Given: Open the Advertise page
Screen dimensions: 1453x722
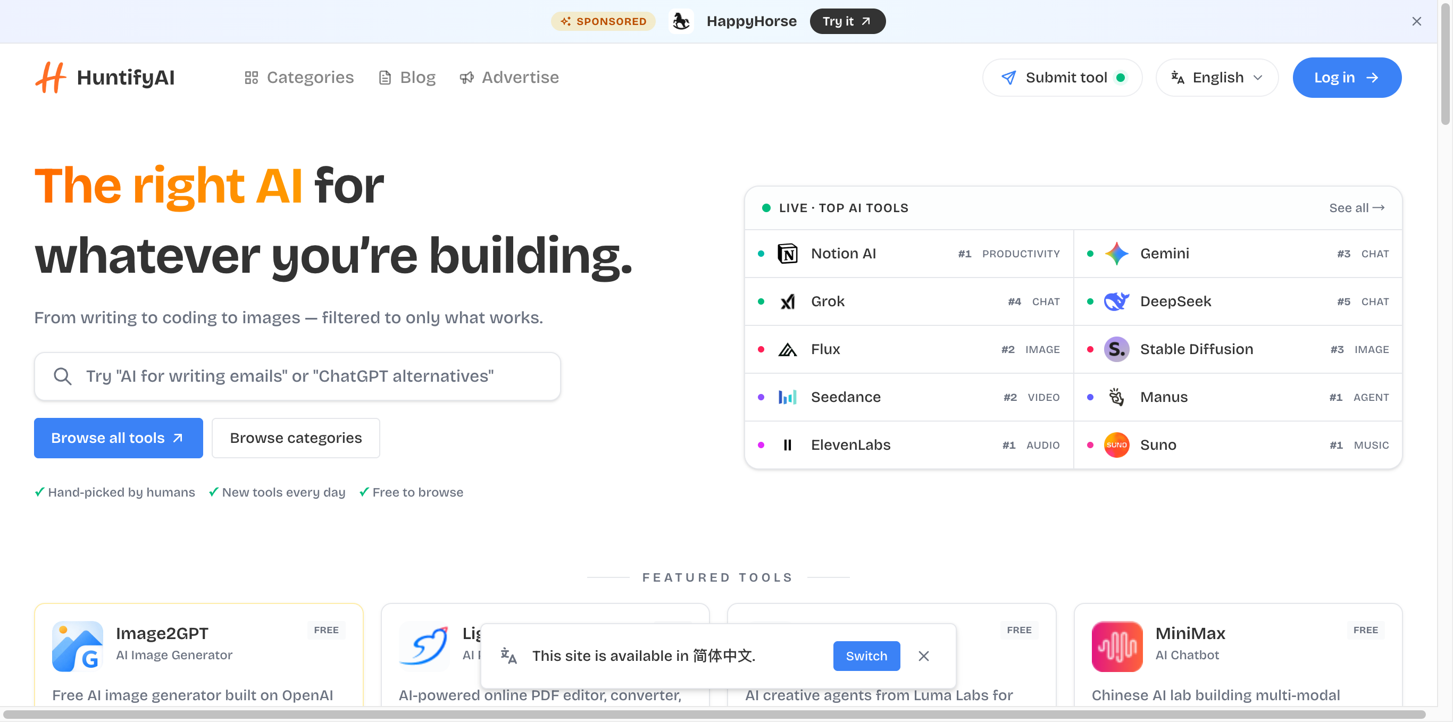Looking at the screenshot, I should [510, 77].
